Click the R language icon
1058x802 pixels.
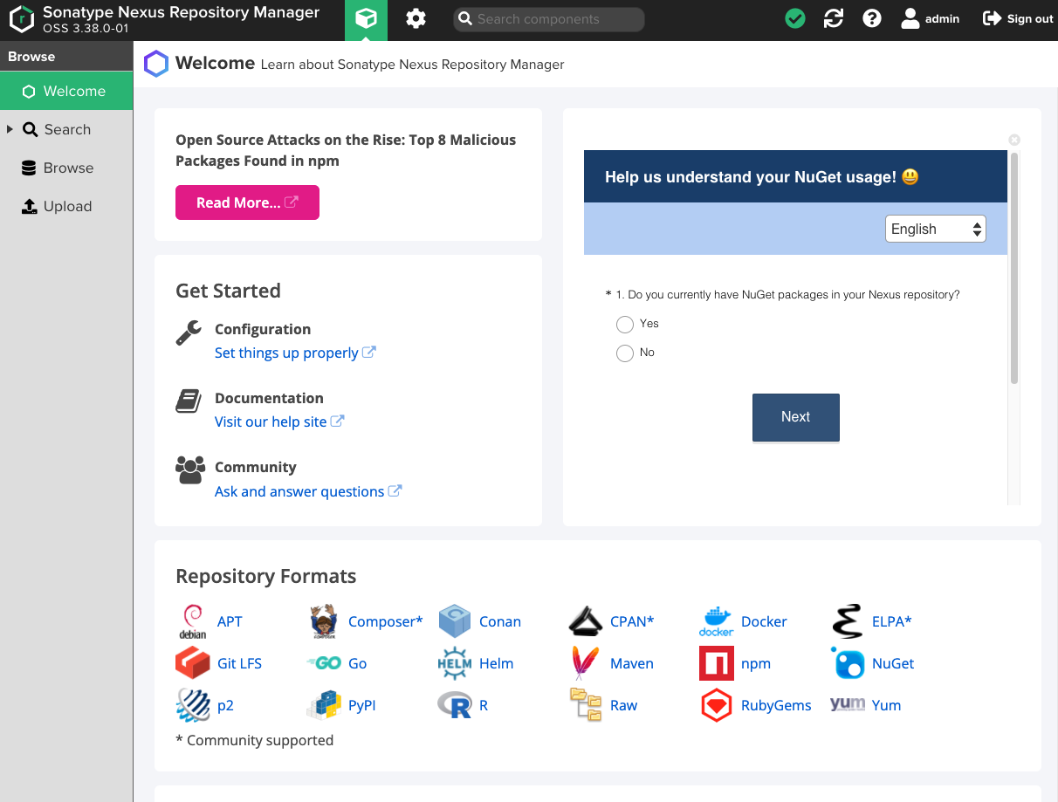tap(455, 705)
